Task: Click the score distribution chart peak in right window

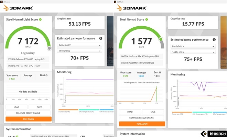Action: coord(156,88)
